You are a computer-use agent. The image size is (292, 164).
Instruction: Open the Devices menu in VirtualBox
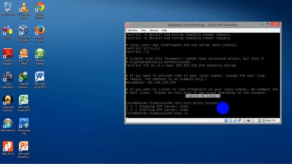pos(154,30)
